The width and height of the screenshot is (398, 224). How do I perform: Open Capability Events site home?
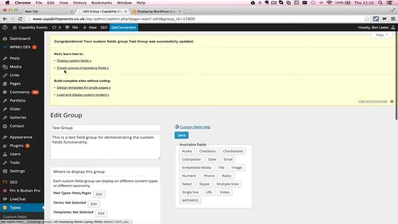click(30, 27)
